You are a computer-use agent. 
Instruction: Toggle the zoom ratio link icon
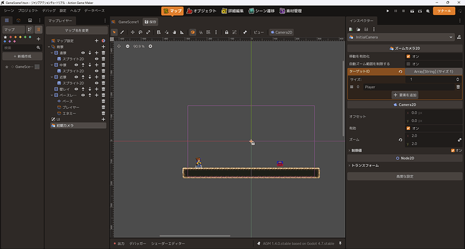(x=460, y=140)
